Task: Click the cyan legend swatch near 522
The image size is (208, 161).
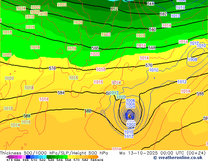Action: [x=45, y=157]
